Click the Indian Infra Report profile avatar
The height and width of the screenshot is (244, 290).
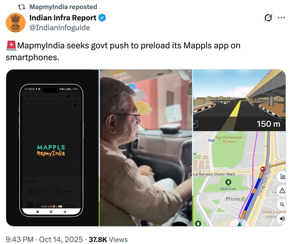16,23
